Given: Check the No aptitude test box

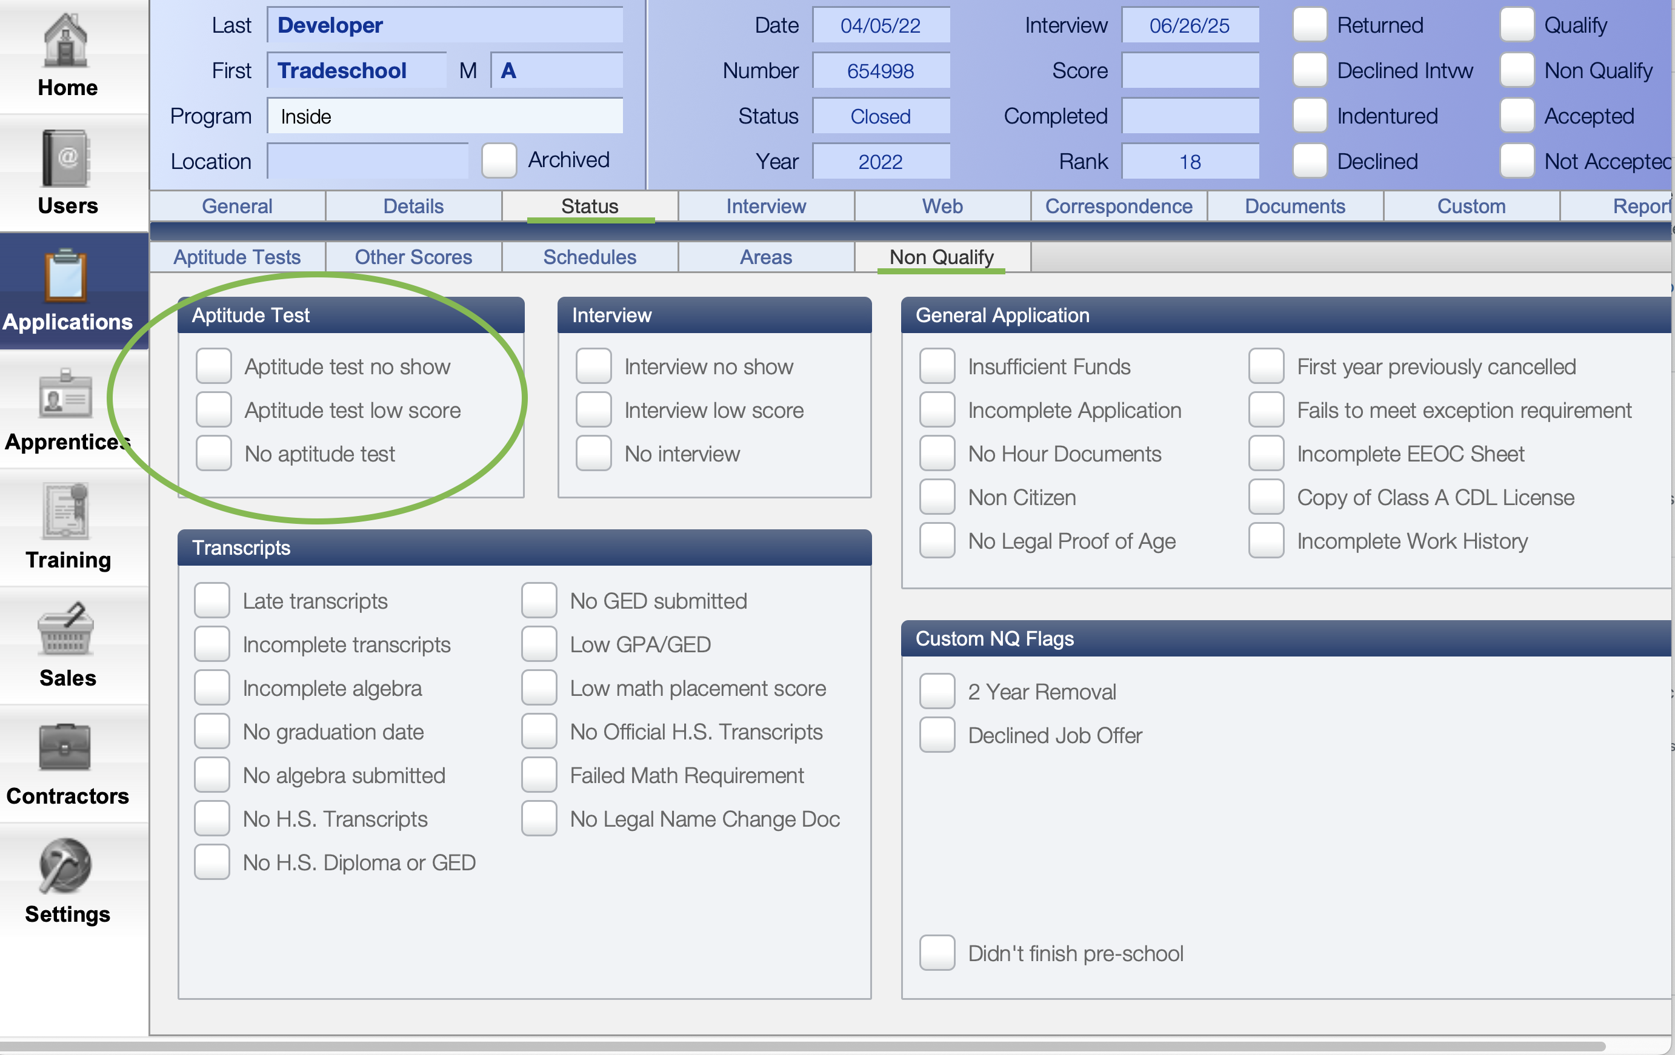Looking at the screenshot, I should [213, 454].
